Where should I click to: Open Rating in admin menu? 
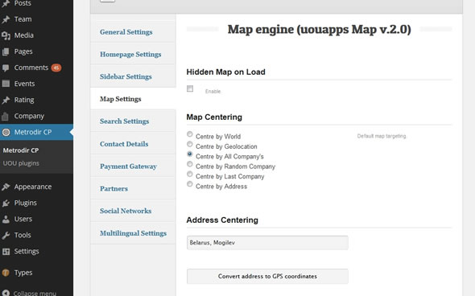click(24, 100)
